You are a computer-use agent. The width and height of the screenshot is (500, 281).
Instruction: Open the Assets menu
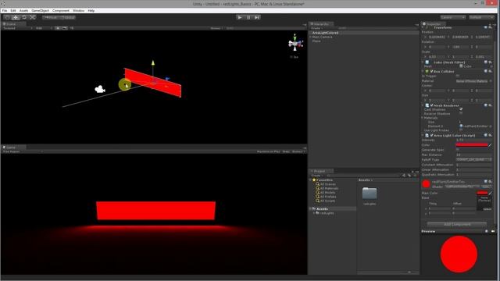click(x=23, y=10)
